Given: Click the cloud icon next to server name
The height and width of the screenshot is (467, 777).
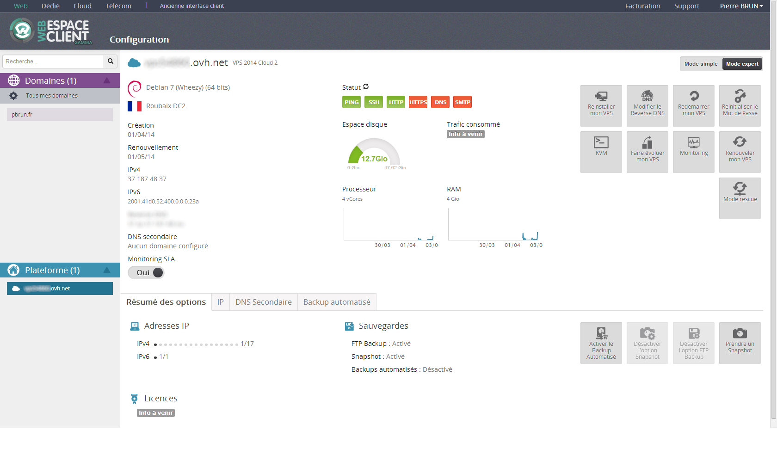Looking at the screenshot, I should click(134, 63).
